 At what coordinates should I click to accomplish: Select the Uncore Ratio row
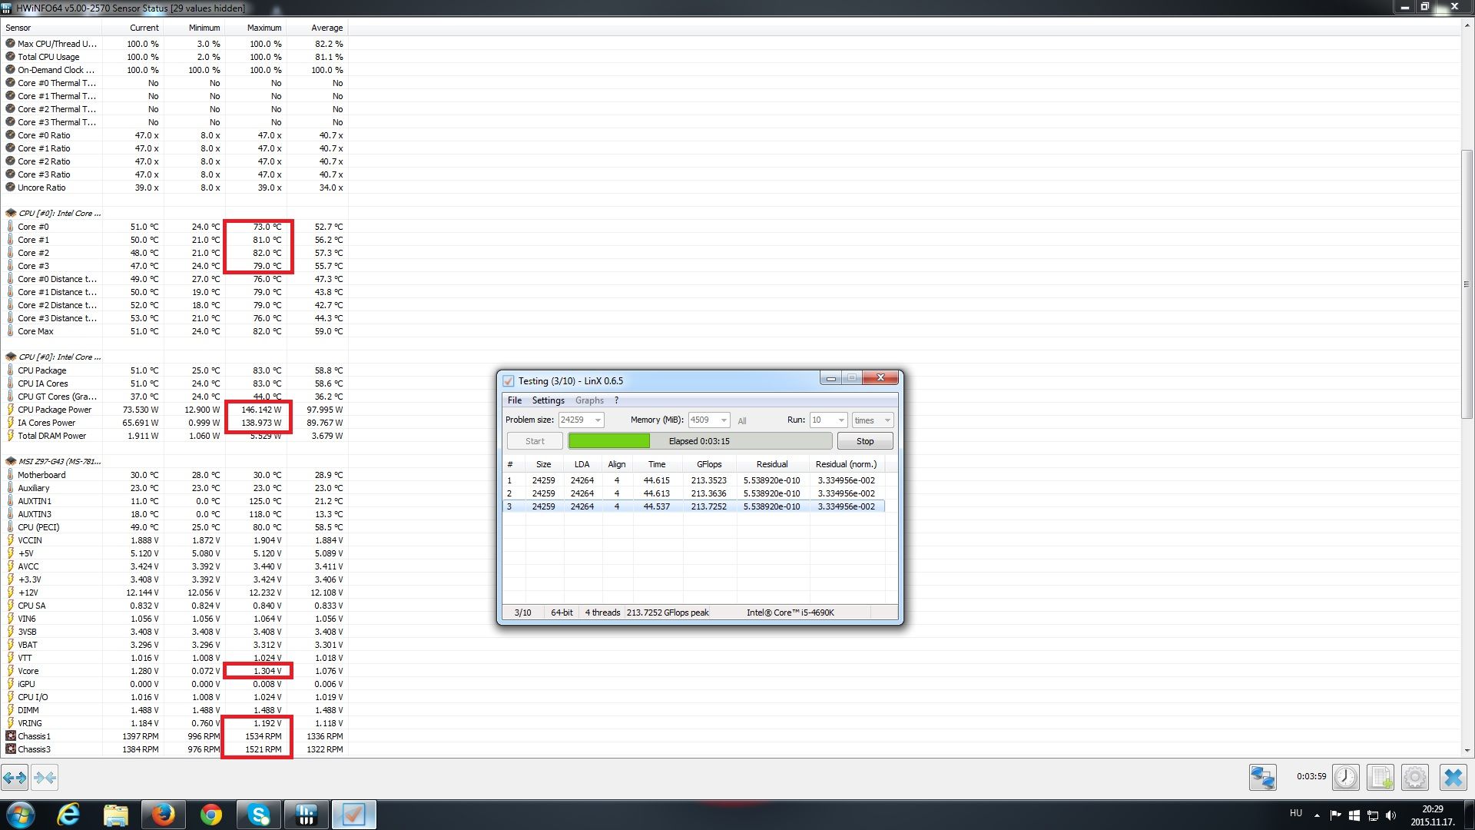[174, 188]
